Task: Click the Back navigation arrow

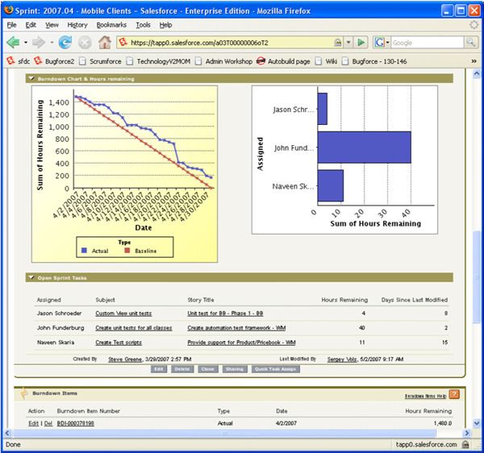Action: click(x=13, y=42)
